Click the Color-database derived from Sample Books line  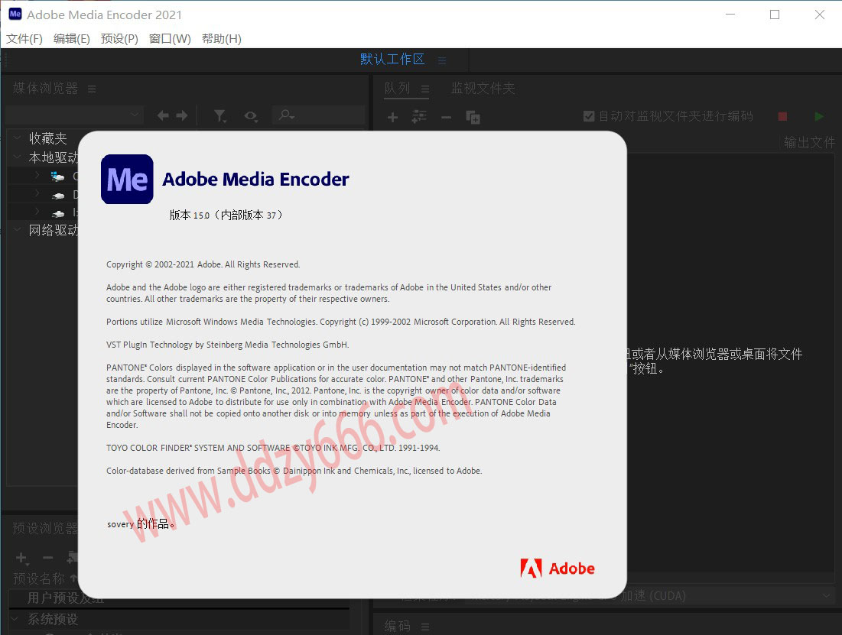(x=294, y=471)
